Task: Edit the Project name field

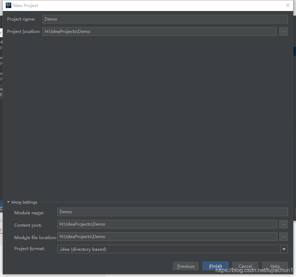Action: [165, 19]
